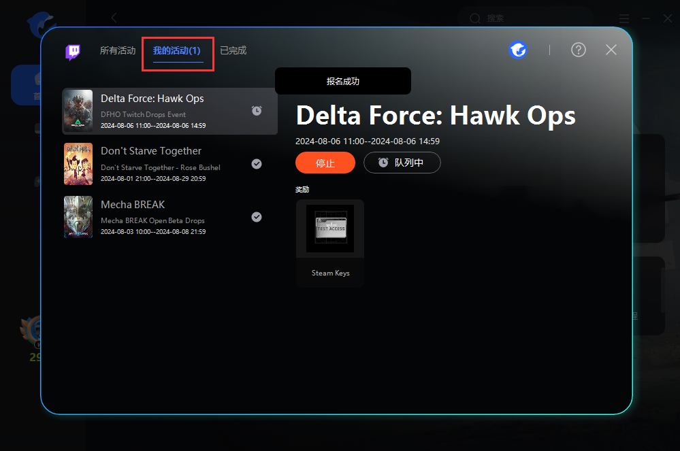Click the back arrow behind the dialog
The width and height of the screenshot is (680, 451).
pos(114,18)
